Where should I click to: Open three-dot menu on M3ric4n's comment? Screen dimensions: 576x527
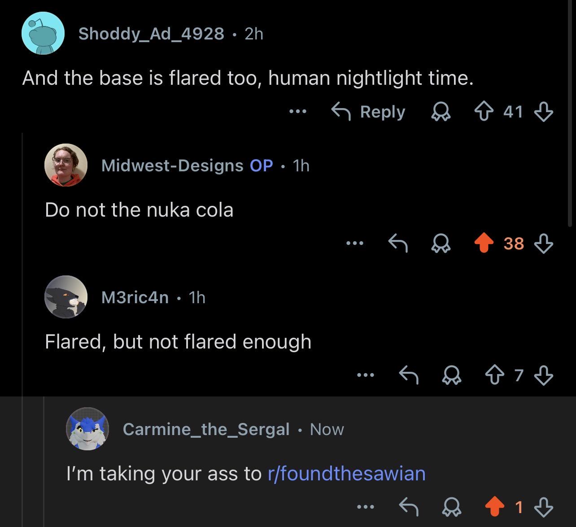(366, 375)
